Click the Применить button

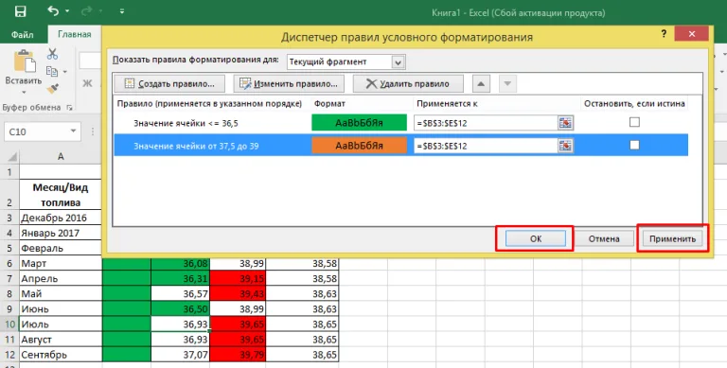pos(672,238)
